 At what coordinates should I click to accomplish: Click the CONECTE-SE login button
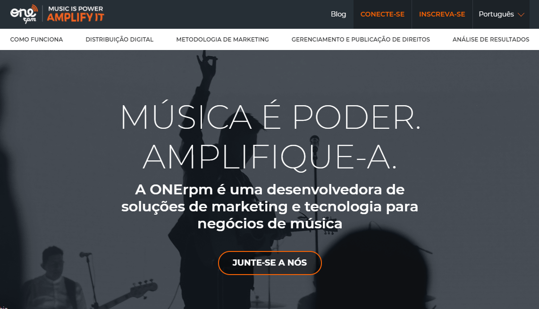[x=382, y=14]
